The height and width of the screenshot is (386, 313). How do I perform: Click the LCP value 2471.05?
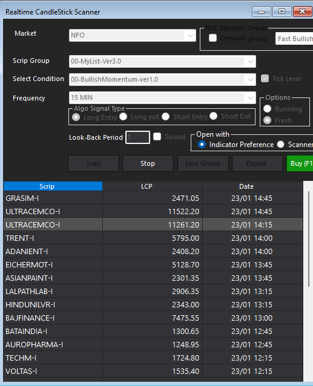tap(185, 198)
